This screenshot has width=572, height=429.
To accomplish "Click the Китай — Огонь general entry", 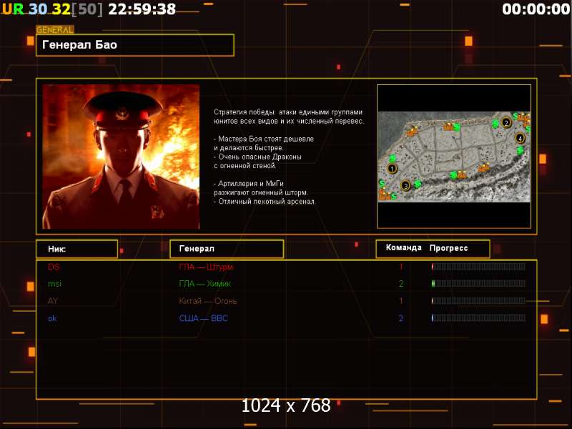I will [x=208, y=301].
